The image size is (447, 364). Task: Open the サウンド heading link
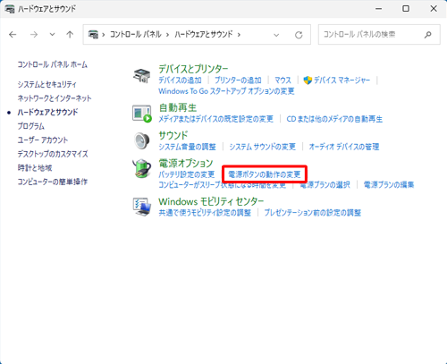173,135
